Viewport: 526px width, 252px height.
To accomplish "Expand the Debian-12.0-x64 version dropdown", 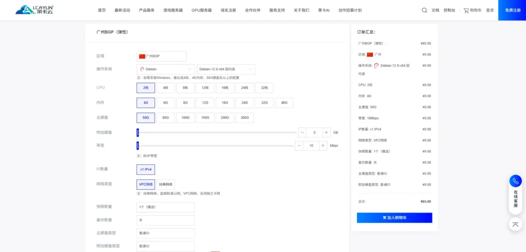I will (226, 69).
